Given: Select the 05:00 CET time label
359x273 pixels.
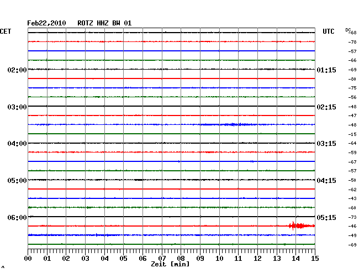Looking at the screenshot, I should point(17,181).
